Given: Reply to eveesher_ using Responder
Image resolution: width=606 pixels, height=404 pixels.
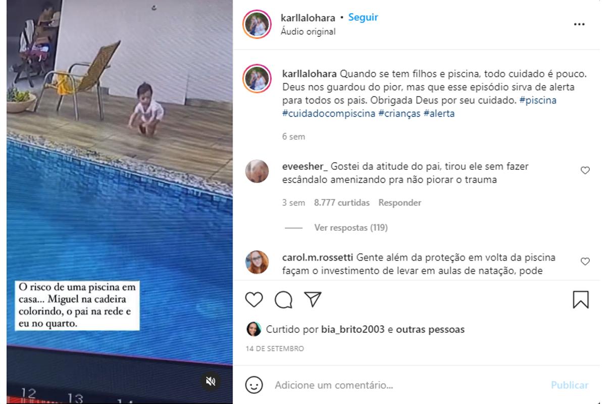Looking at the screenshot, I should click(400, 203).
